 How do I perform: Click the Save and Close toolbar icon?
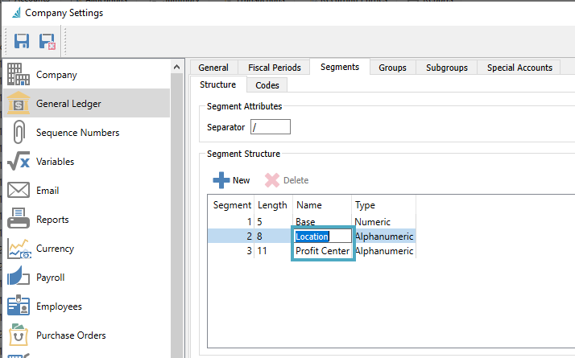pyautogui.click(x=47, y=40)
